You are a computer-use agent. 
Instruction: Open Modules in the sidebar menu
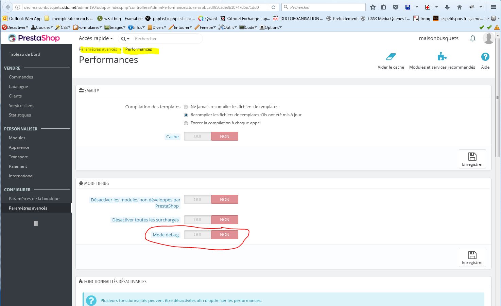pos(17,138)
